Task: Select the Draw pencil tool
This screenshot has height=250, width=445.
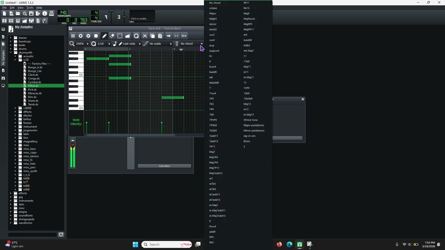Action: pos(104,36)
